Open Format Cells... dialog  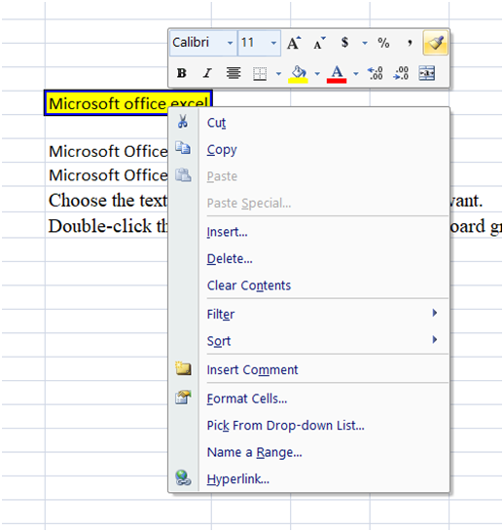[308, 399]
